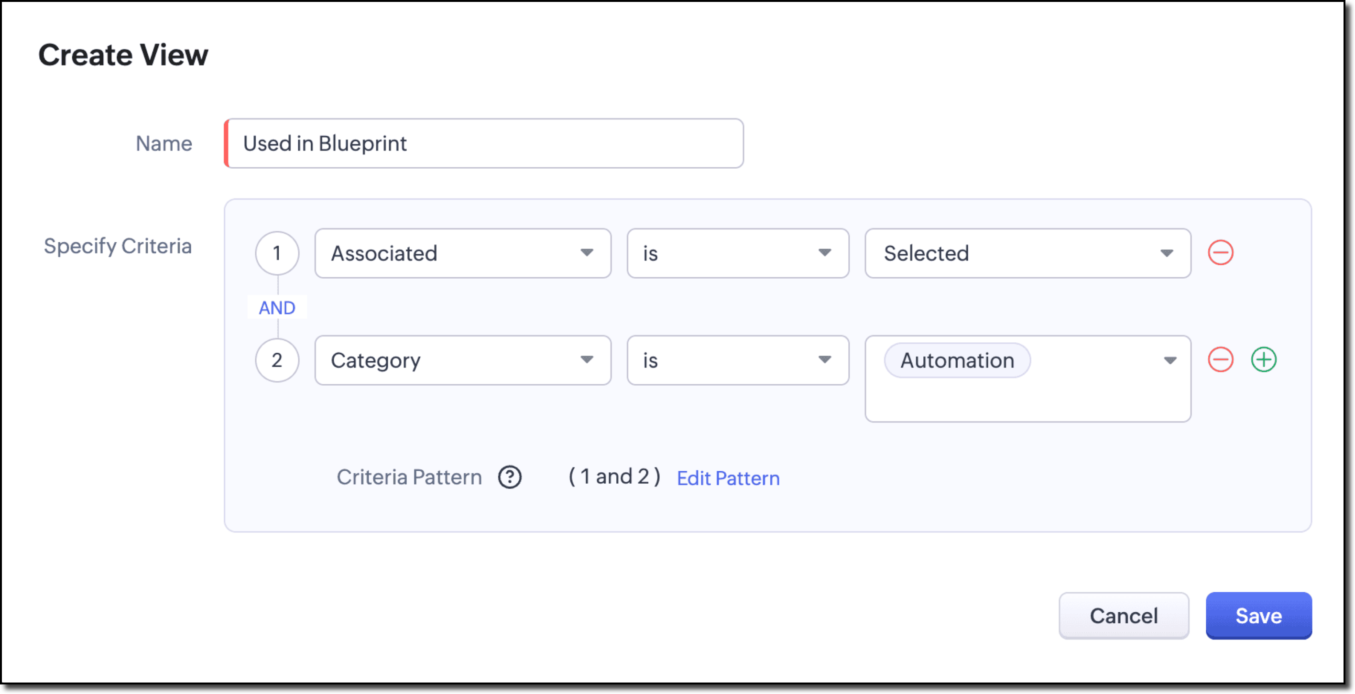
Task: Click criteria number 1 circle
Action: coord(277,253)
